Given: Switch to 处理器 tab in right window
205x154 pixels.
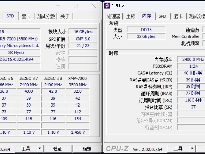Looking at the screenshot, I should [x=114, y=16].
